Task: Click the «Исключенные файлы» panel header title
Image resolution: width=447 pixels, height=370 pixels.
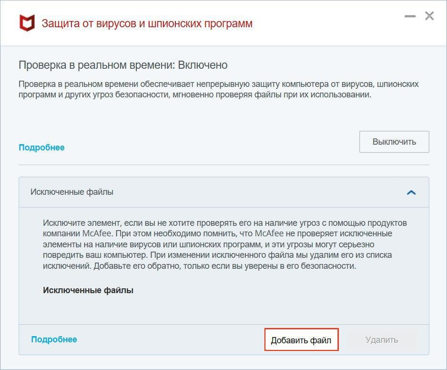Action: 72,192
